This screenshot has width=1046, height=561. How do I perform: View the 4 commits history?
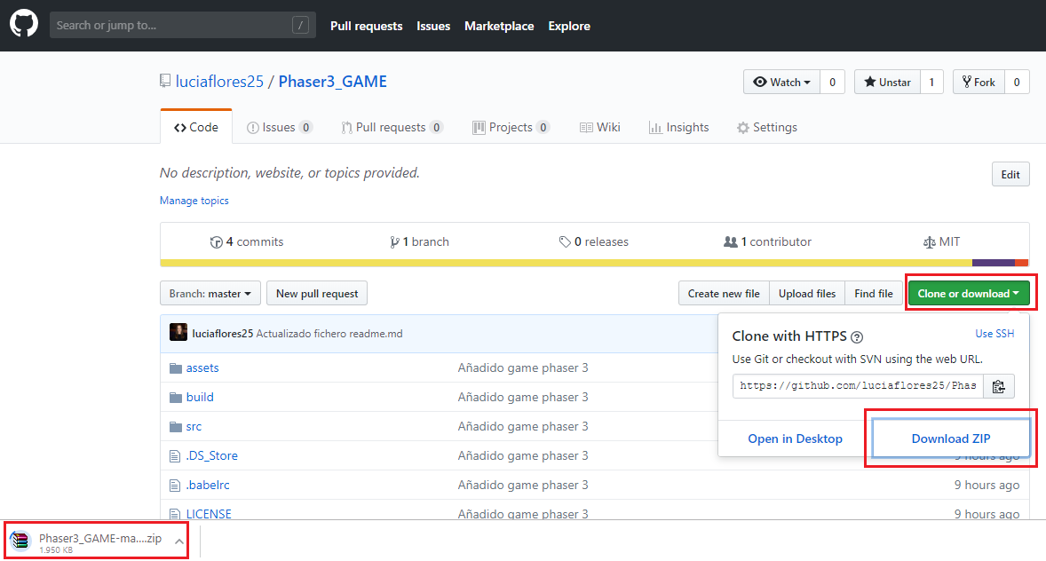[247, 241]
